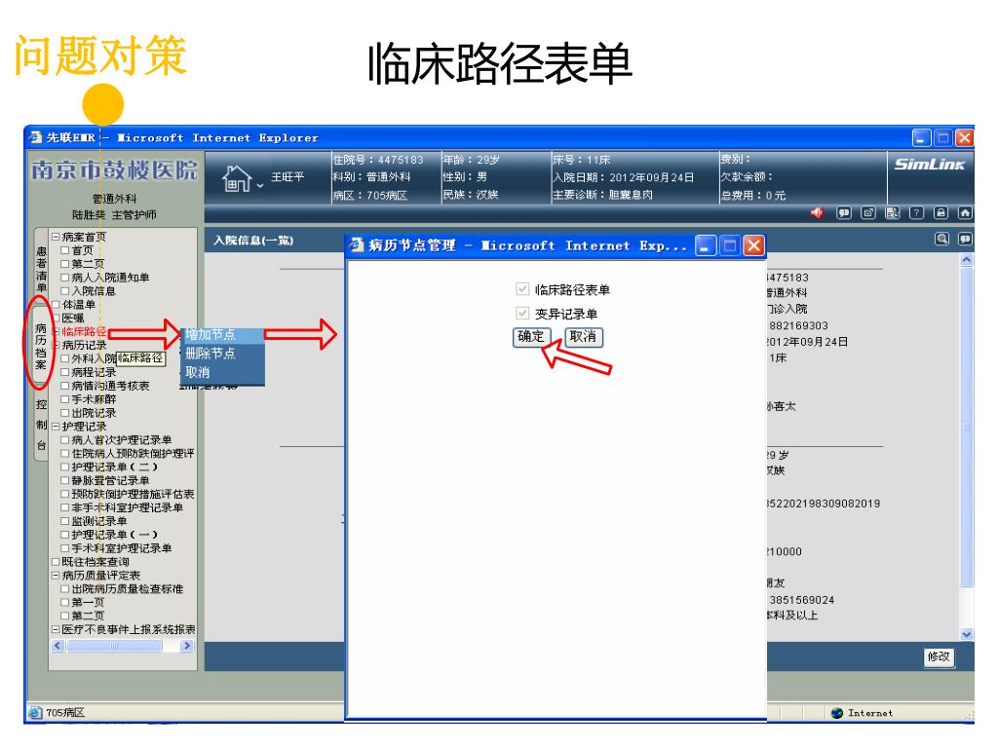Click tree horizontal scrollbar right arrow
Screen dimensions: 998x748
click(x=186, y=646)
